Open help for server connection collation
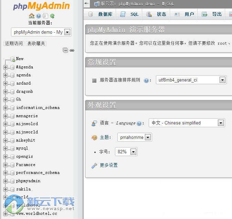232x219 pixels. (x=146, y=80)
